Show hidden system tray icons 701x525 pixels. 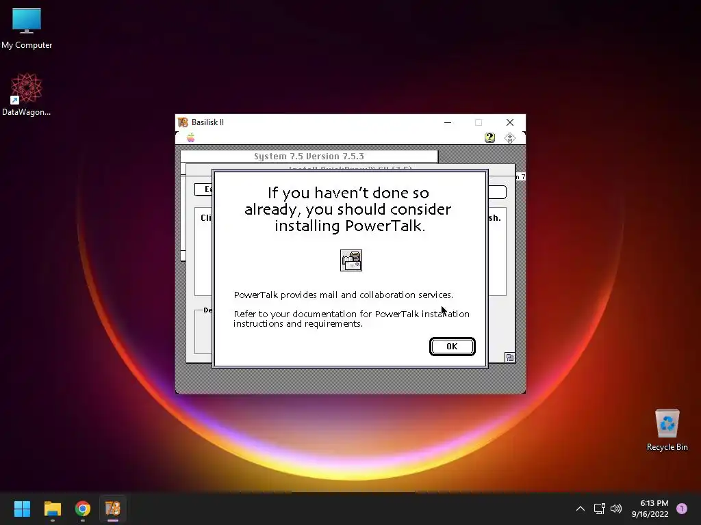pyautogui.click(x=581, y=509)
